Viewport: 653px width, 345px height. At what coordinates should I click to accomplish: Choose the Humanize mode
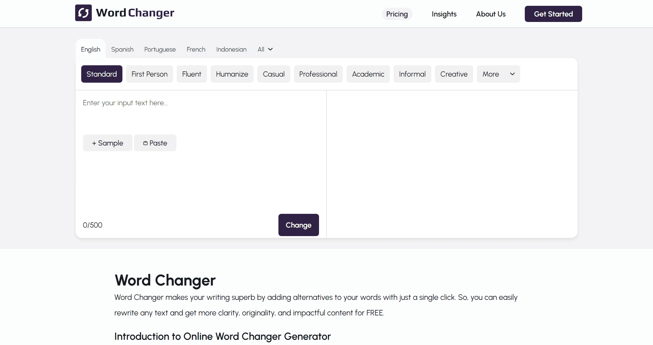[232, 74]
